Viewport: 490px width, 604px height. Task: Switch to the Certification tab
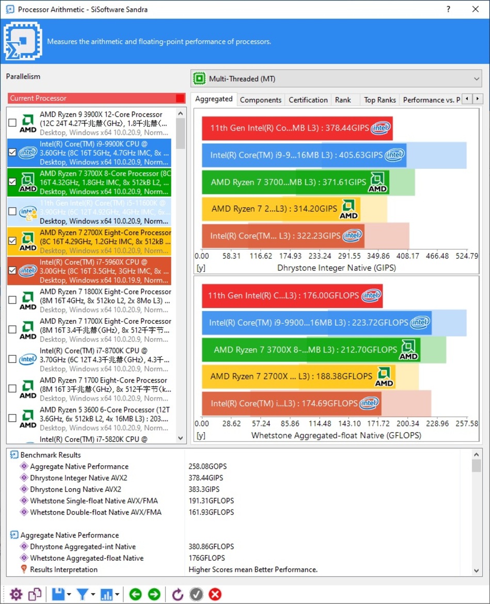[x=308, y=100]
